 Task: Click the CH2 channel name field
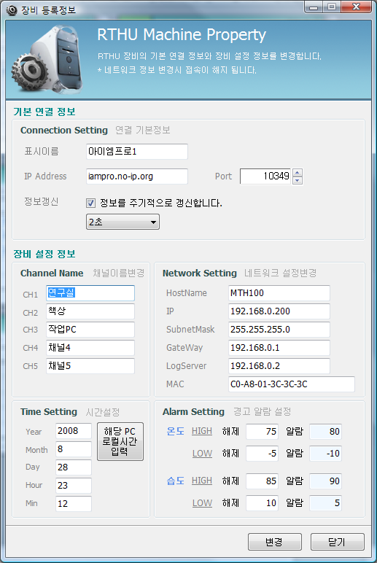click(90, 311)
